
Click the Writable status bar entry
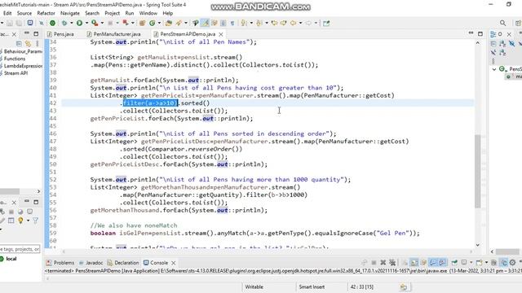pos(254,286)
